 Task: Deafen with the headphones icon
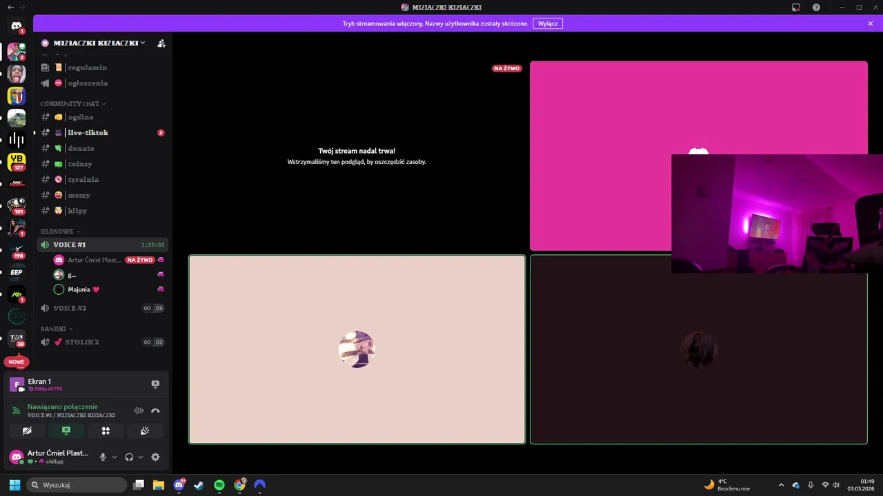pos(129,457)
